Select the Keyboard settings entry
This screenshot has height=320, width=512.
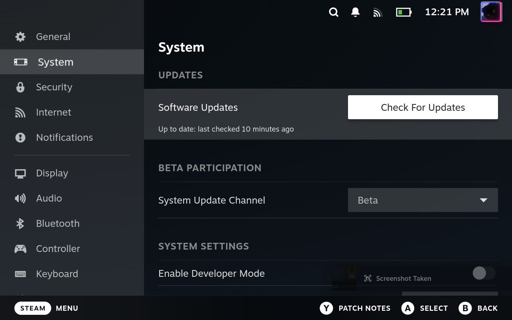pos(57,274)
